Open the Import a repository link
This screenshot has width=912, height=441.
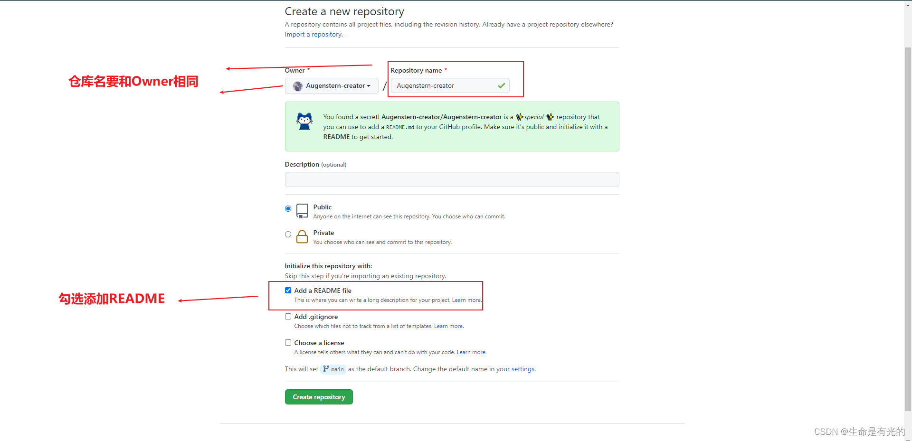click(x=313, y=34)
